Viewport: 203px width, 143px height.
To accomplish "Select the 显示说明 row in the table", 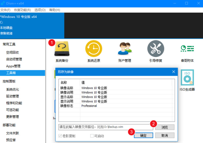I will click(116, 101).
